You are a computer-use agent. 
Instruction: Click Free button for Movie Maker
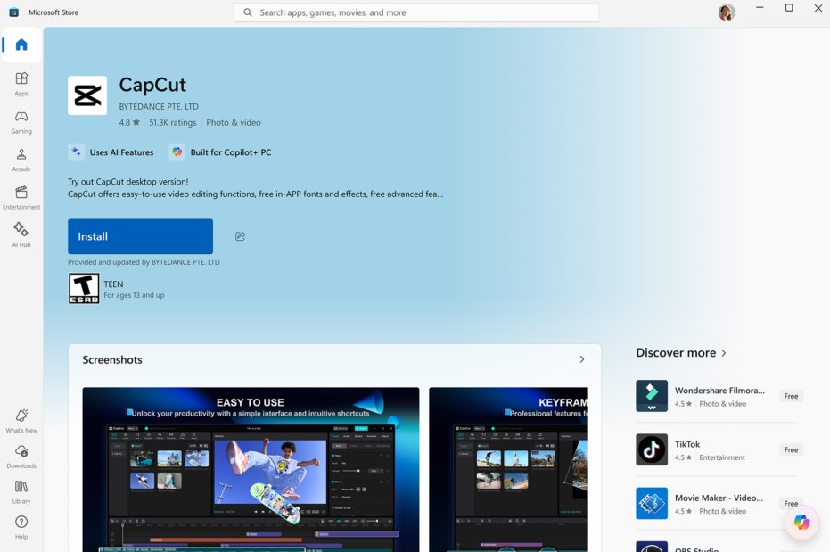pyautogui.click(x=791, y=503)
